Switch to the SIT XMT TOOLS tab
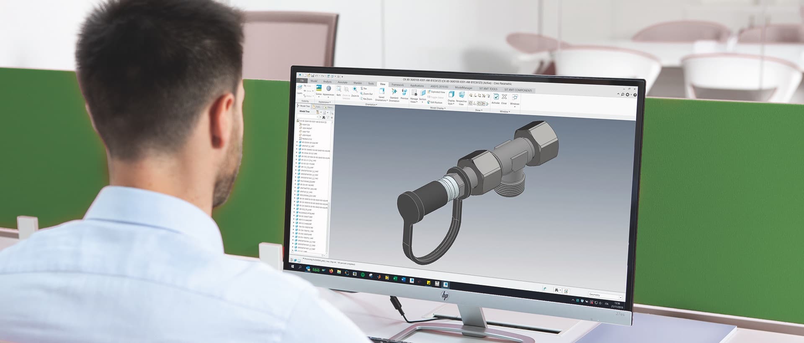This screenshot has height=343, width=804. pos(488,89)
